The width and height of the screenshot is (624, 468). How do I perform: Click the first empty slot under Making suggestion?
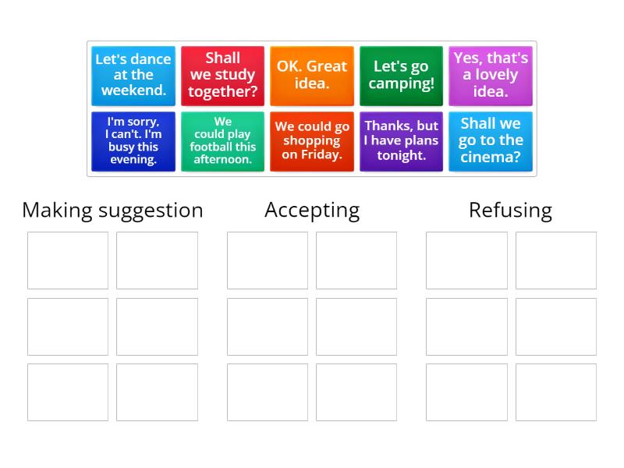pos(68,260)
